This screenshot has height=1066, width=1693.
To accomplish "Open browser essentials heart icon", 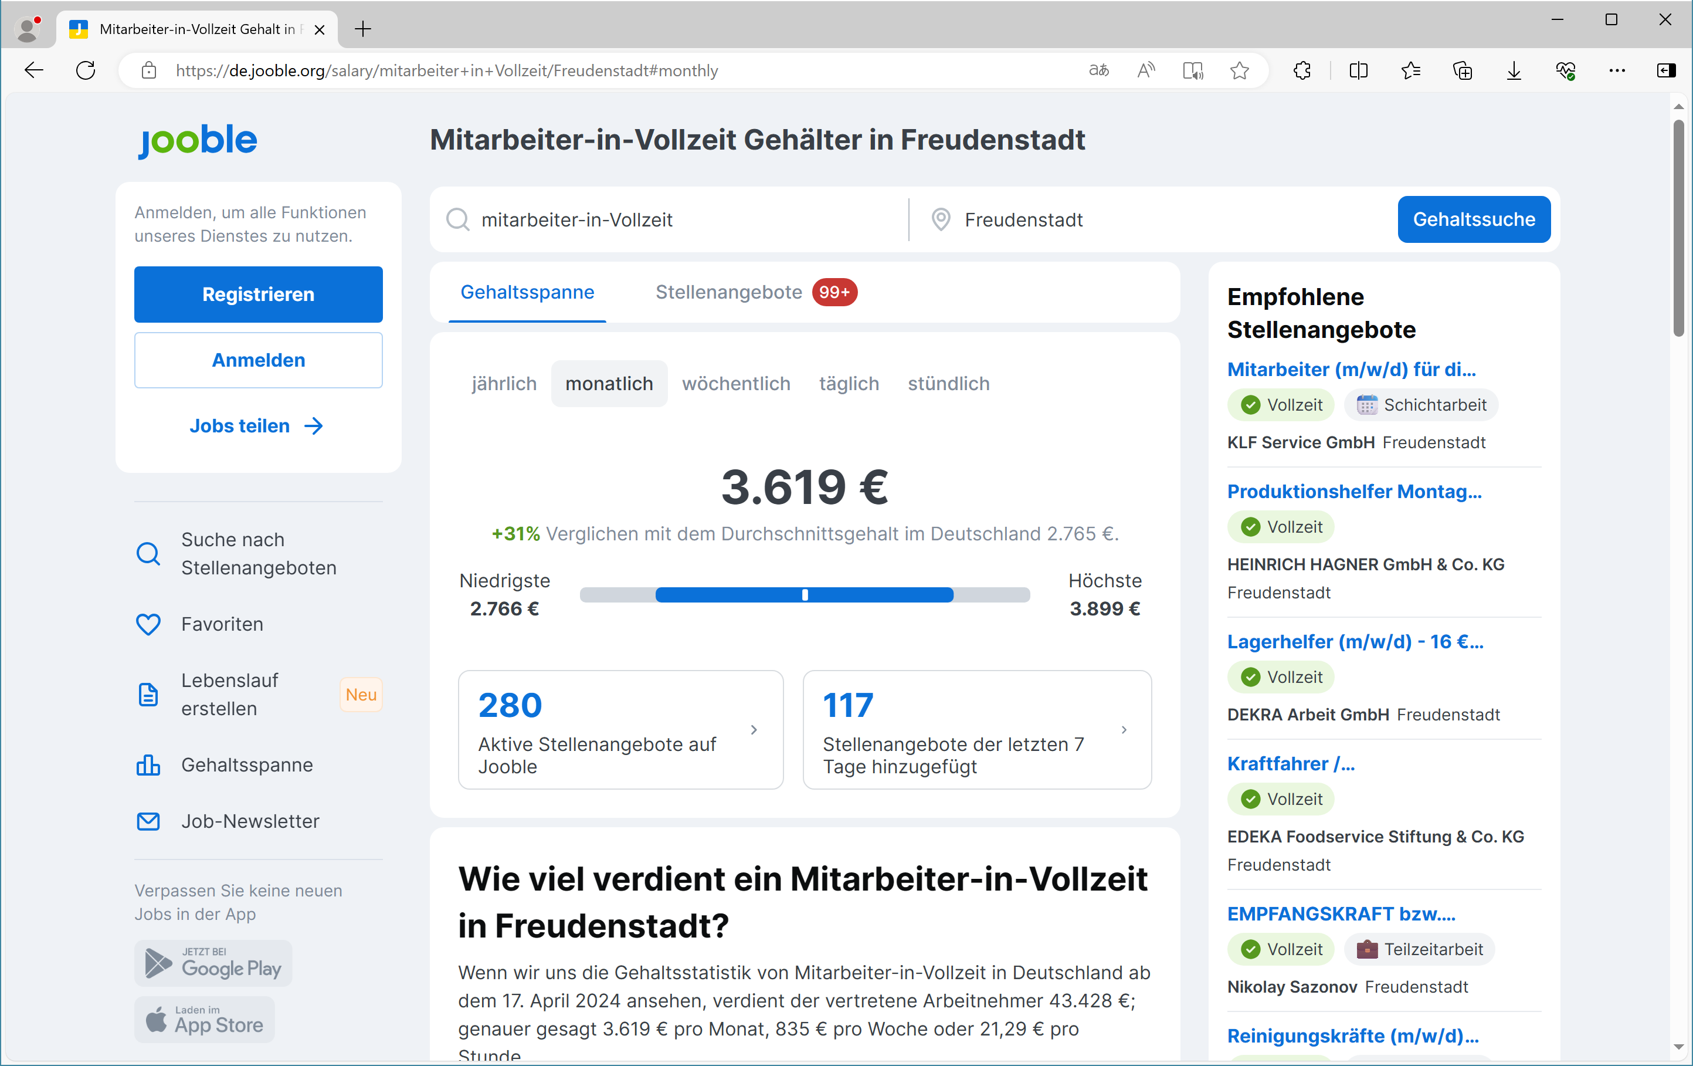I will [1566, 70].
